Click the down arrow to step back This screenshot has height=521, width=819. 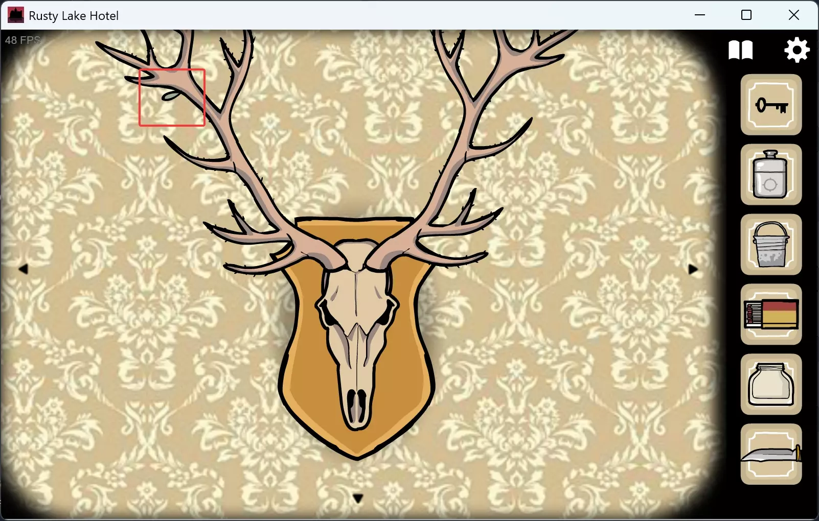[358, 498]
